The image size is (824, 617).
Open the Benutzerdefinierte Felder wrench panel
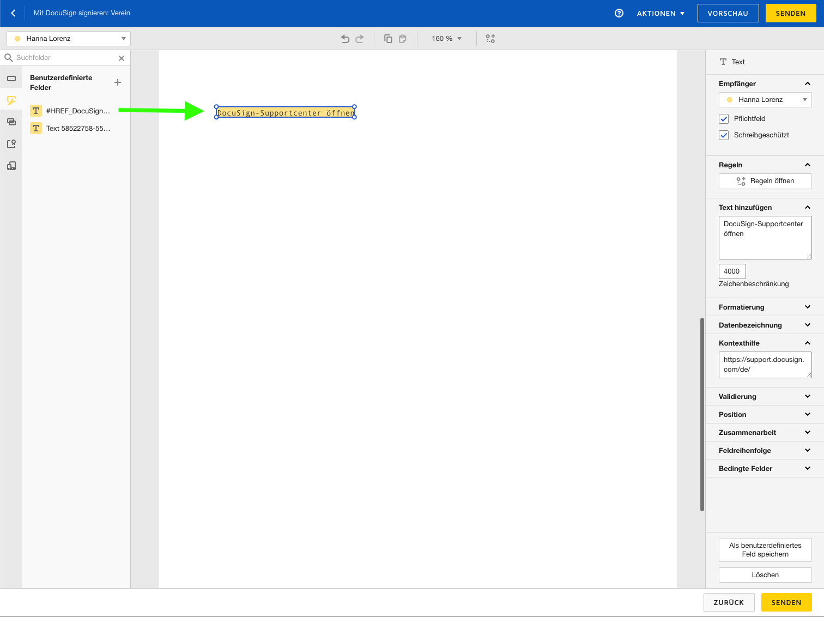click(11, 100)
